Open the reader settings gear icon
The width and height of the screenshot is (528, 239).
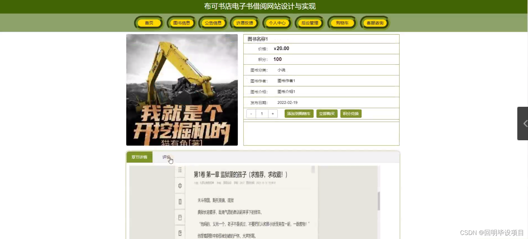180,186
